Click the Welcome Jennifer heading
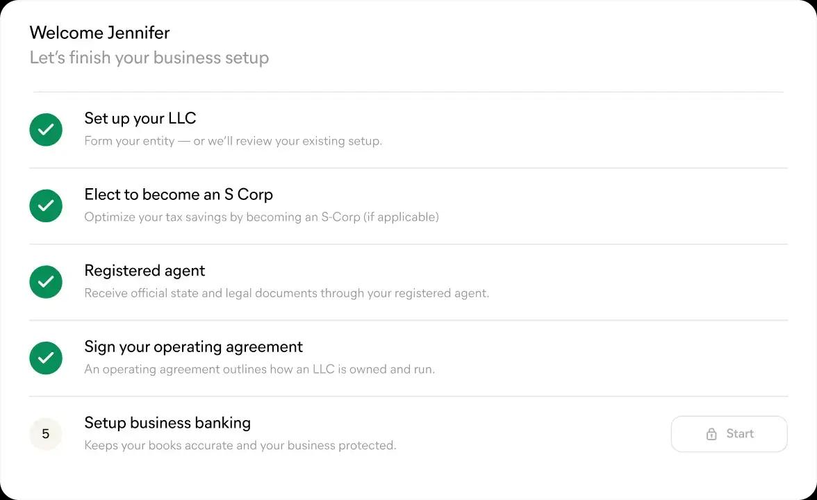The width and height of the screenshot is (817, 500). coord(99,33)
